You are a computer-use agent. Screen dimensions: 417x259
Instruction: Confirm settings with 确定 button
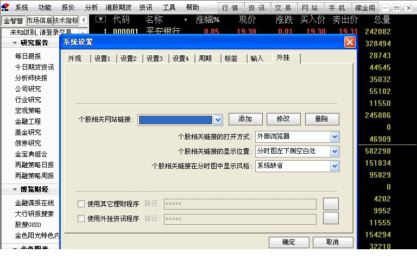(x=289, y=242)
